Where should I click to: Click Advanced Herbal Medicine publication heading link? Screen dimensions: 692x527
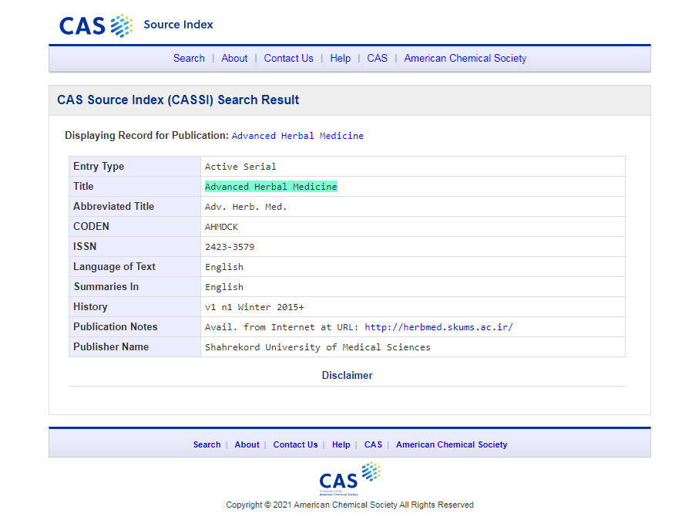click(298, 136)
